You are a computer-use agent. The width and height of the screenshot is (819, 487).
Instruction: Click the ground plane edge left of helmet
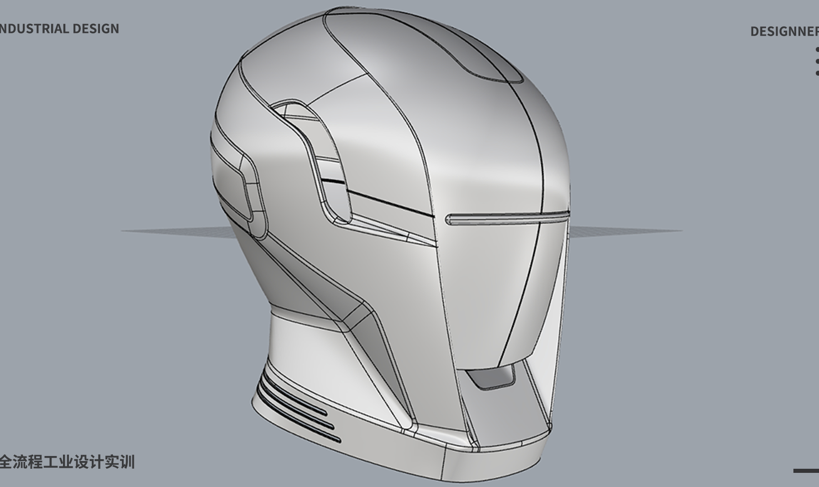pyautogui.click(x=173, y=231)
